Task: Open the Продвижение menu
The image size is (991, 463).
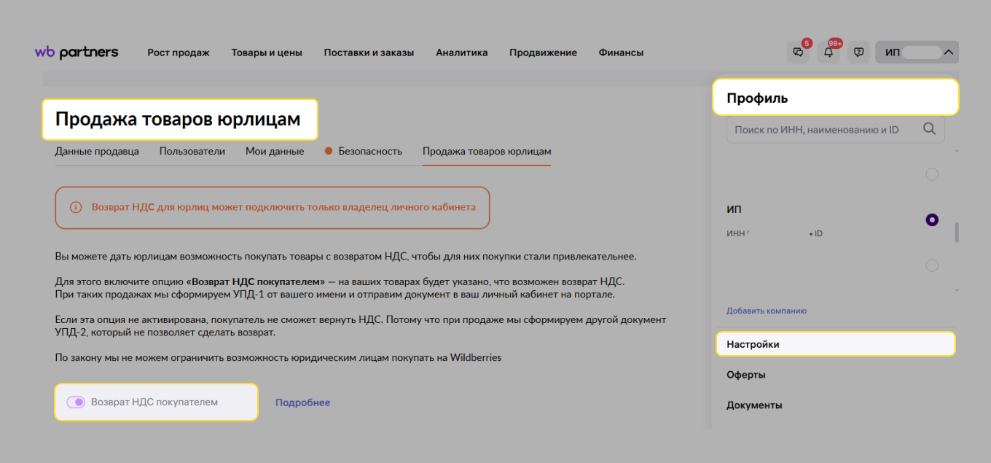Action: [x=543, y=52]
